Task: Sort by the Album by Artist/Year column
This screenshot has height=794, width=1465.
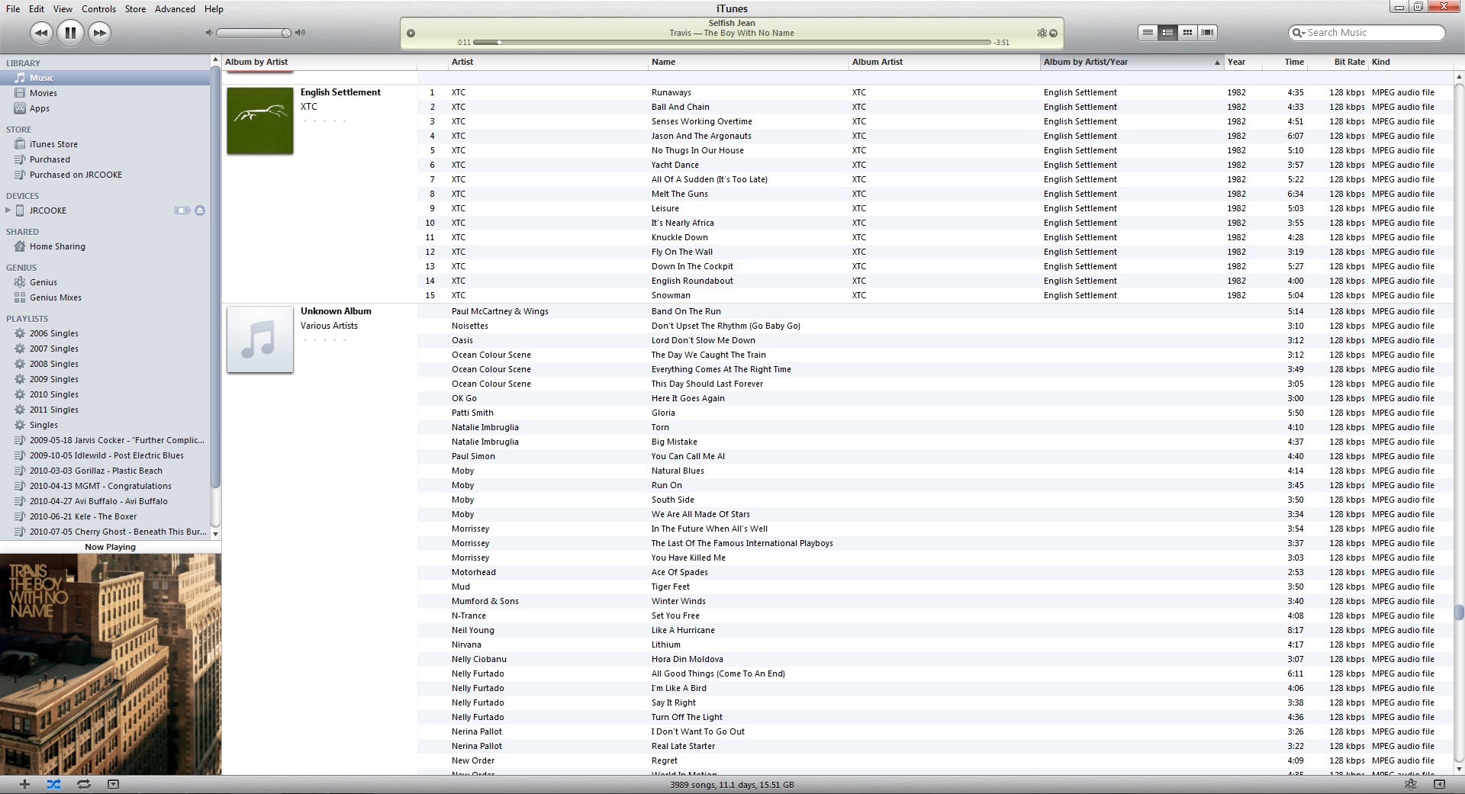Action: [x=1132, y=62]
